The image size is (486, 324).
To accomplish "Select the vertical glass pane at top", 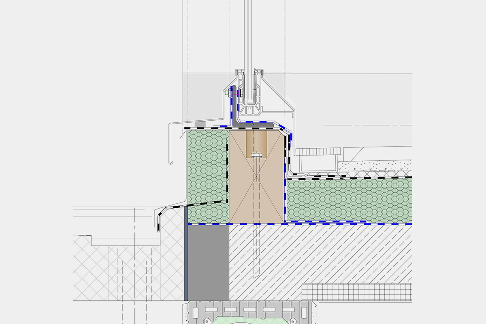I will pyautogui.click(x=249, y=32).
